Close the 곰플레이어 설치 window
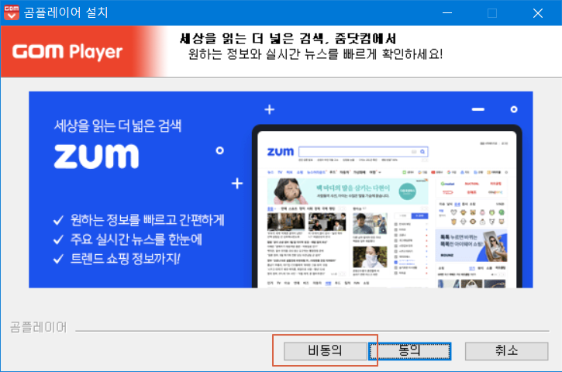Image resolution: width=562 pixels, height=372 pixels. tap(538, 13)
